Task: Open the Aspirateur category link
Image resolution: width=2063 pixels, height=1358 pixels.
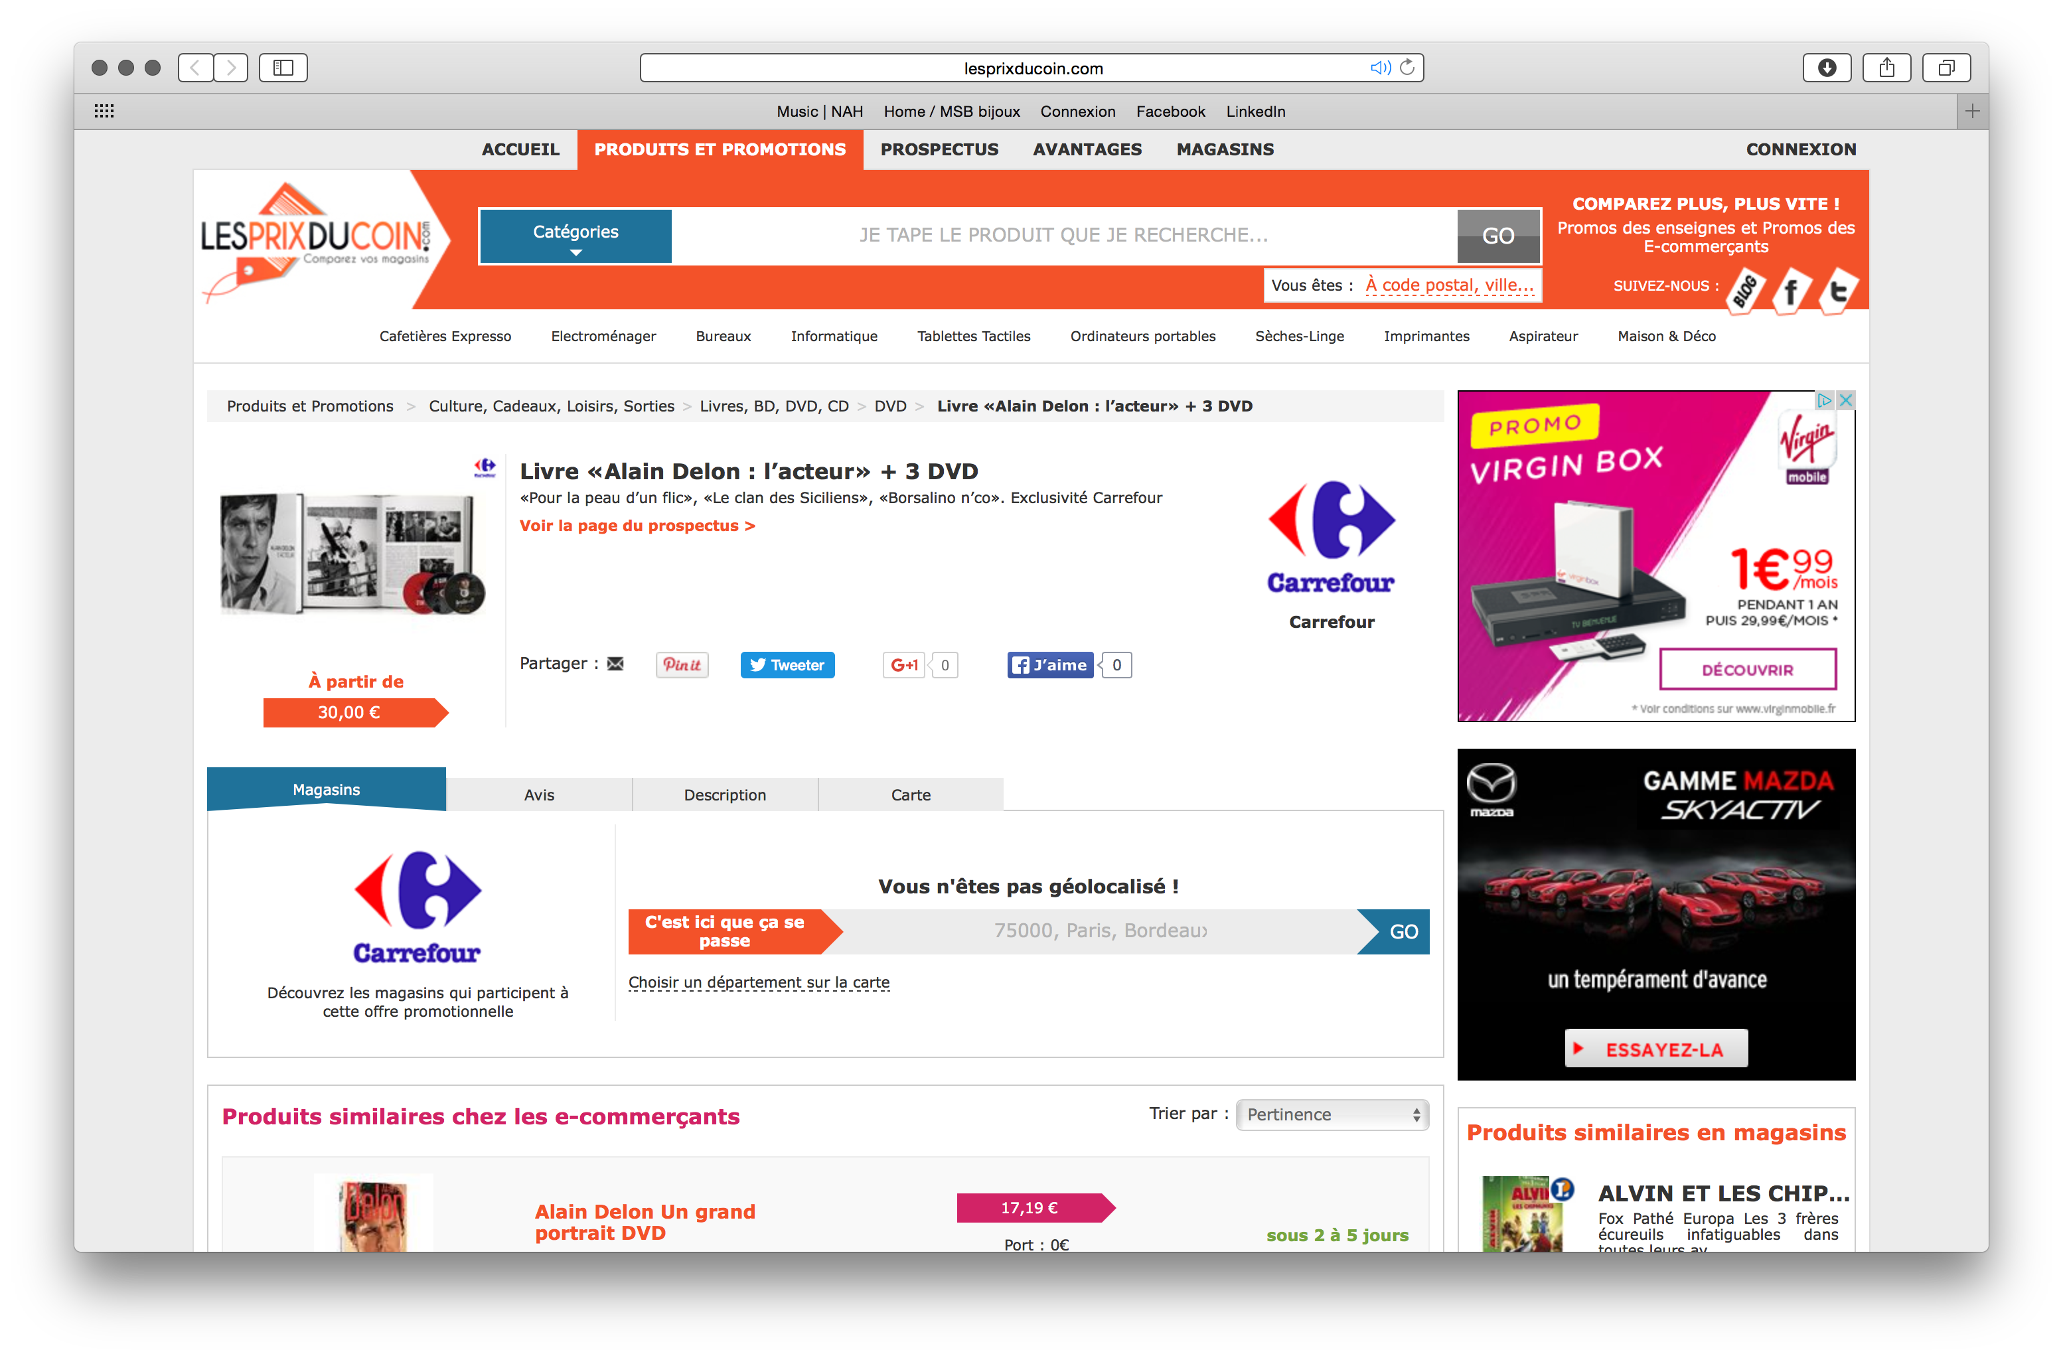Action: [x=1543, y=337]
